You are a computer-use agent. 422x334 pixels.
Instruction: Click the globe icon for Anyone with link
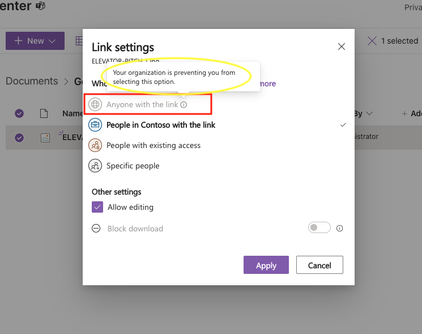tap(95, 104)
